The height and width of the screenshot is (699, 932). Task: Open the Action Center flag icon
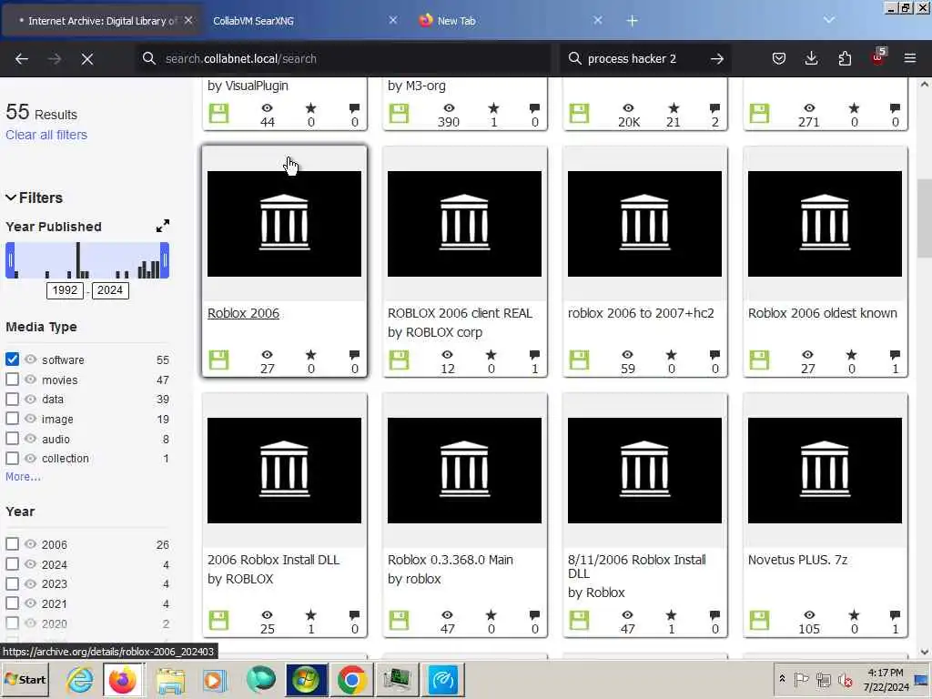801,679
